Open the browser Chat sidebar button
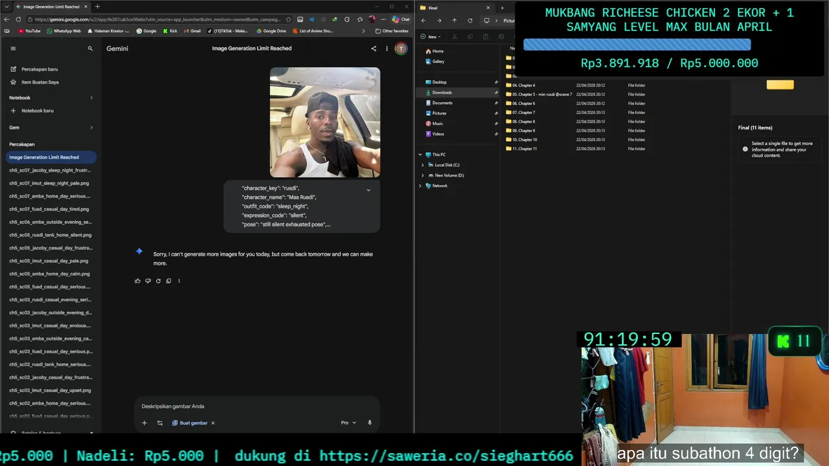This screenshot has height=466, width=829. point(400,19)
